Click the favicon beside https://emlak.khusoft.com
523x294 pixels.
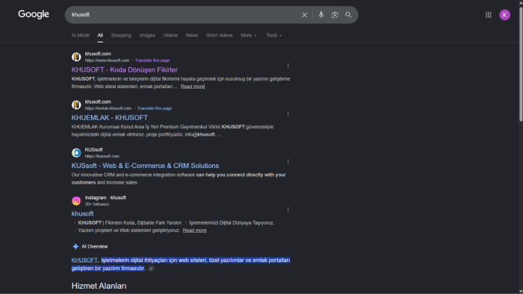(x=76, y=105)
